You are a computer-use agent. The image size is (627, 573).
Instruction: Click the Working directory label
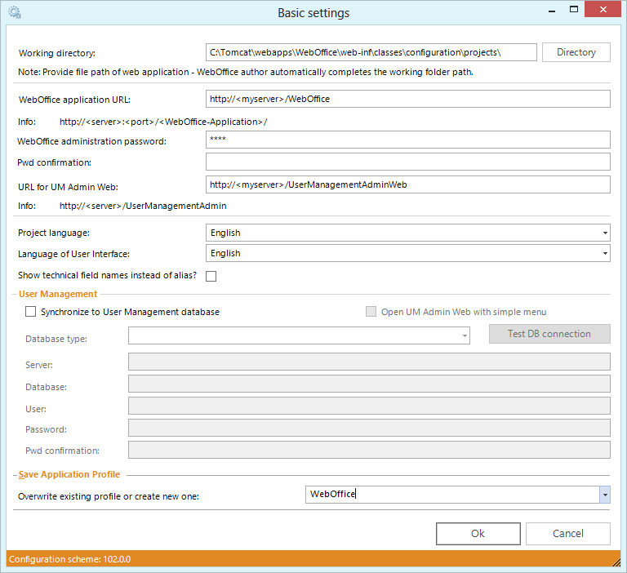(x=57, y=53)
